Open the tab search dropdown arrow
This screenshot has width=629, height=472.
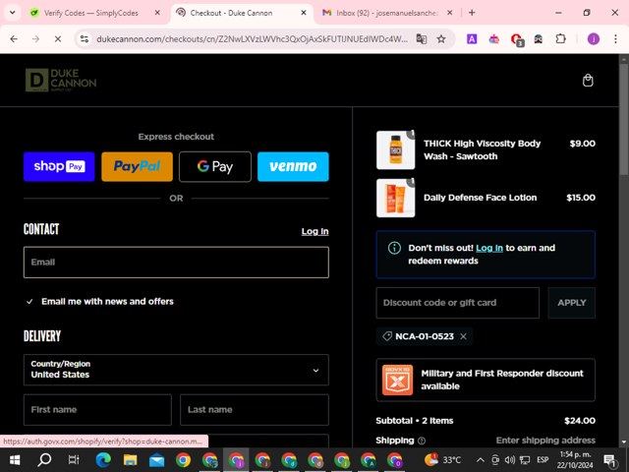pyautogui.click(x=13, y=13)
